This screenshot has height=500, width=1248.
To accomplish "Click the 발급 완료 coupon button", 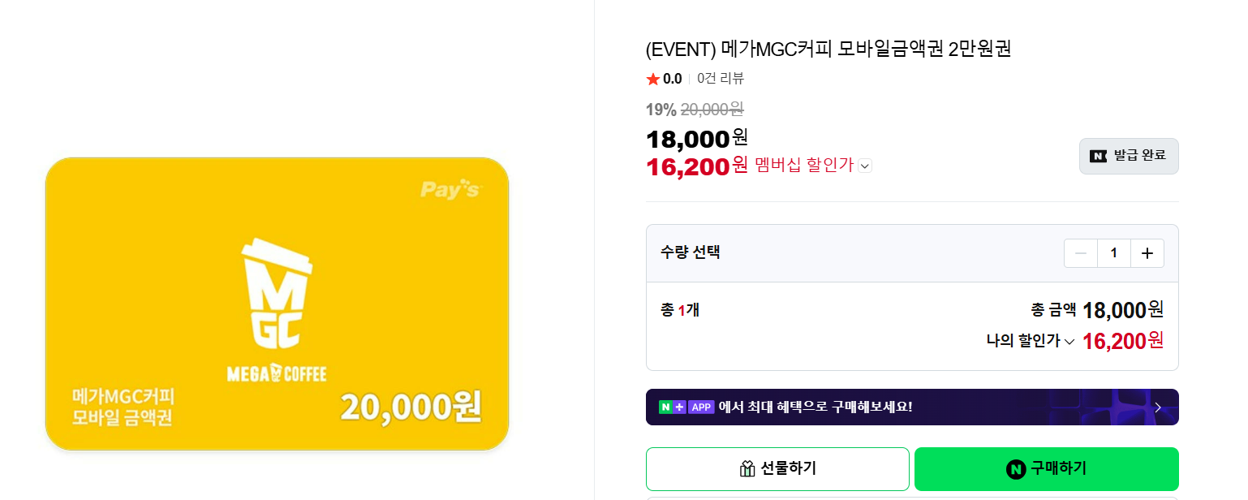I will 1129,156.
